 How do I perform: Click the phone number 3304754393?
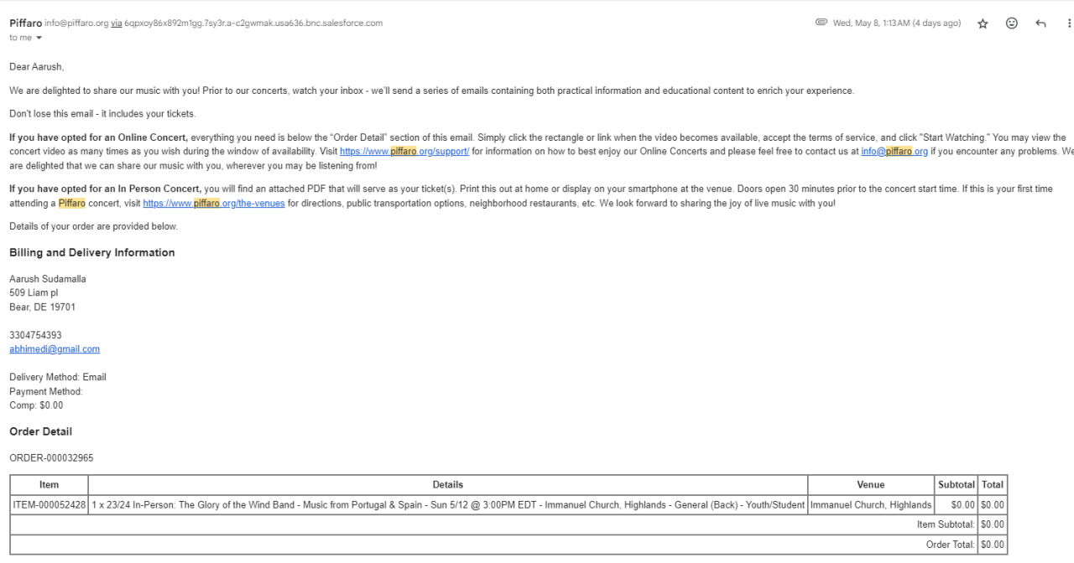click(35, 335)
